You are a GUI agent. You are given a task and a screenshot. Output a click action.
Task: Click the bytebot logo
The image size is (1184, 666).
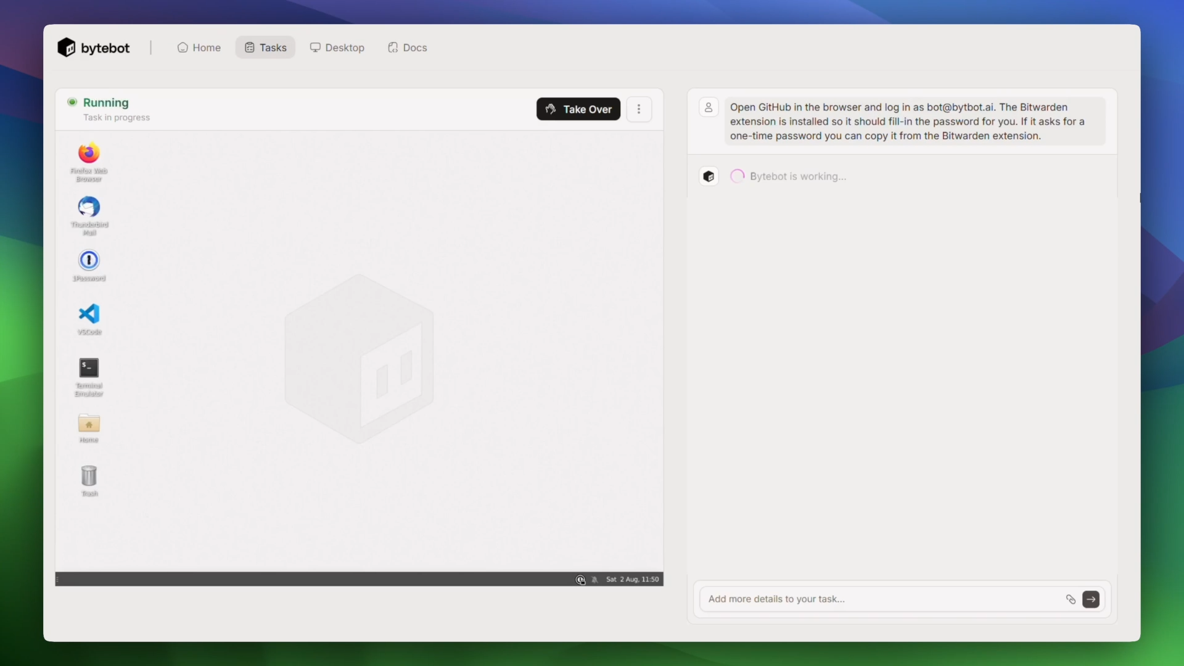click(94, 47)
